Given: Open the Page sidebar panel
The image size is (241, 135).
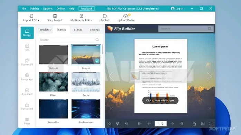Looking at the screenshot, I should tap(27, 121).
